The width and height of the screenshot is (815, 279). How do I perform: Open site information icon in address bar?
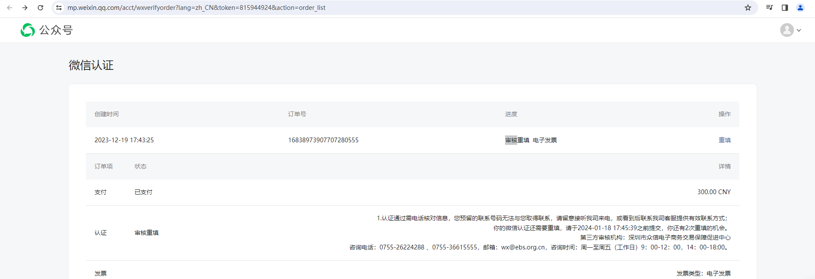pos(59,8)
